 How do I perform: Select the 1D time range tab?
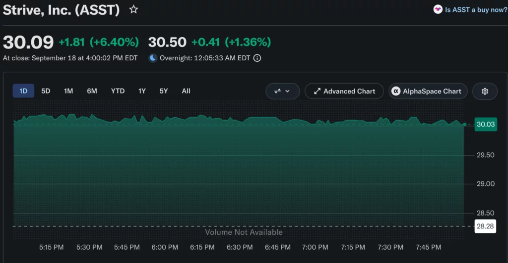[x=23, y=91]
